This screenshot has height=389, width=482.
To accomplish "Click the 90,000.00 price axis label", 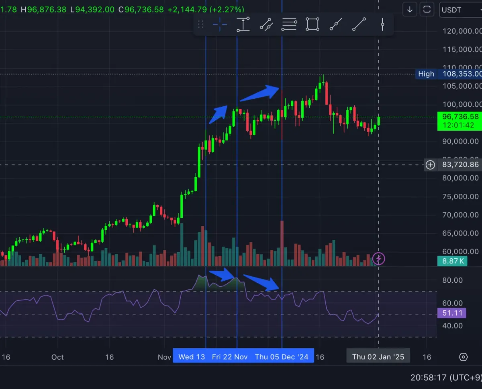I will pyautogui.click(x=461, y=141).
